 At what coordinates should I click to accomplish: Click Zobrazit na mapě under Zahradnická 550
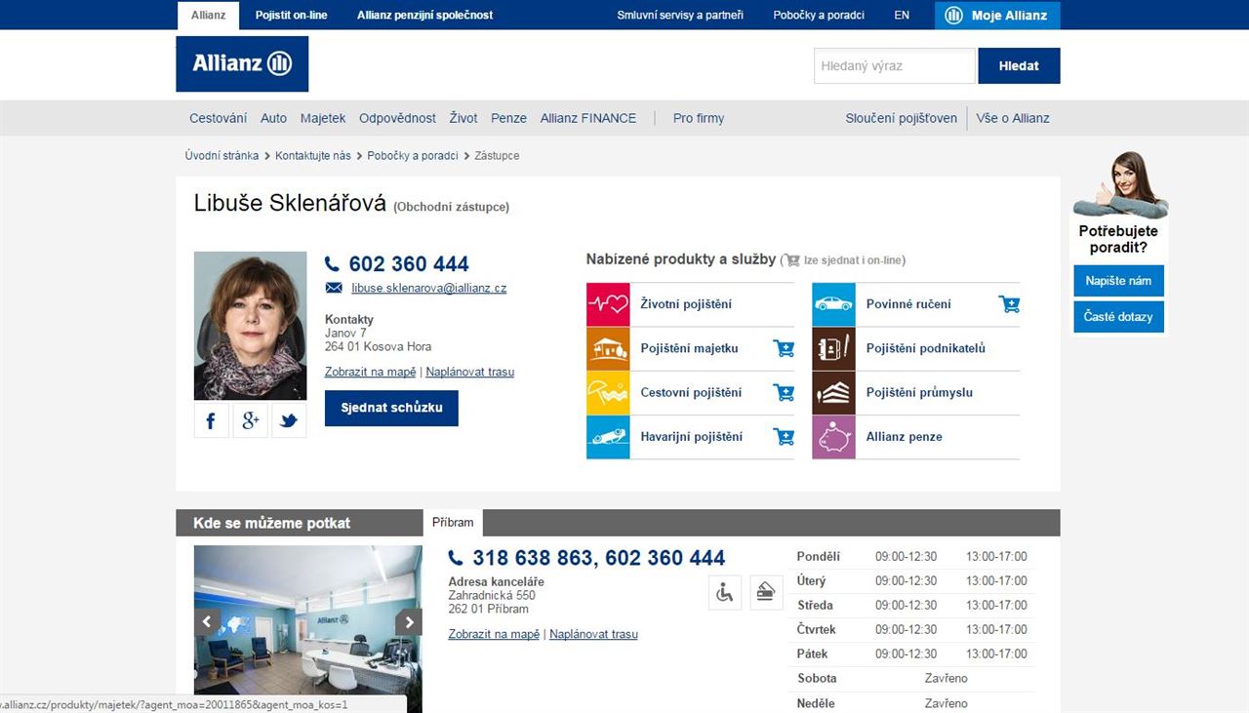click(x=494, y=634)
